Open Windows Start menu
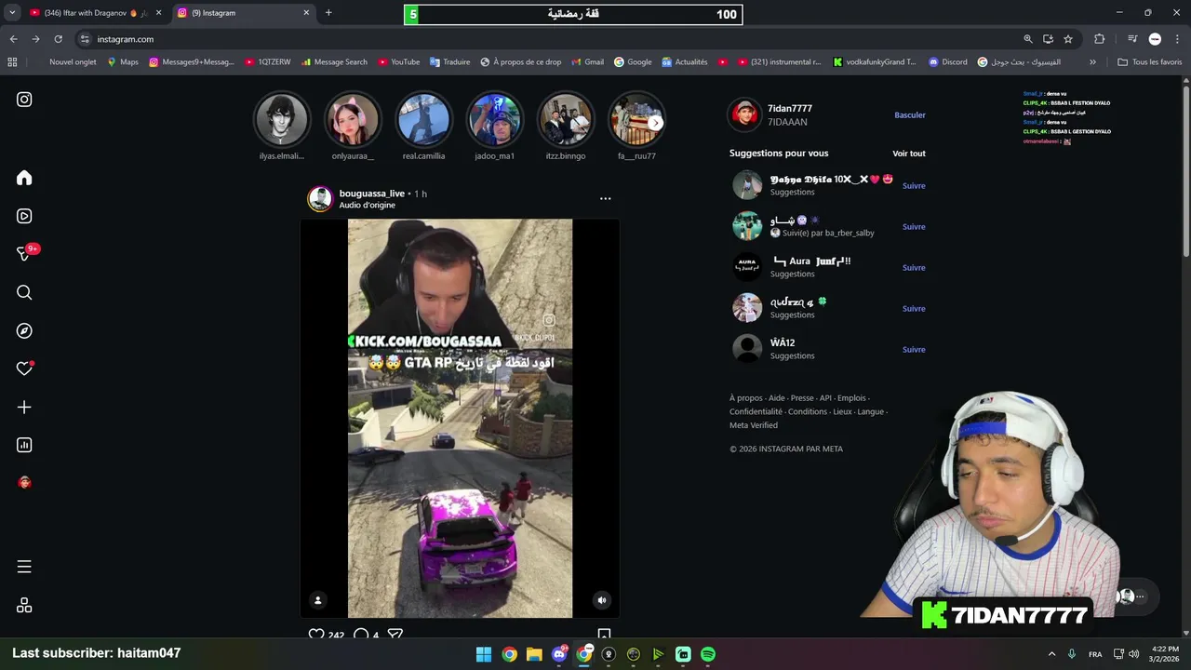The height and width of the screenshot is (670, 1191). (x=484, y=654)
